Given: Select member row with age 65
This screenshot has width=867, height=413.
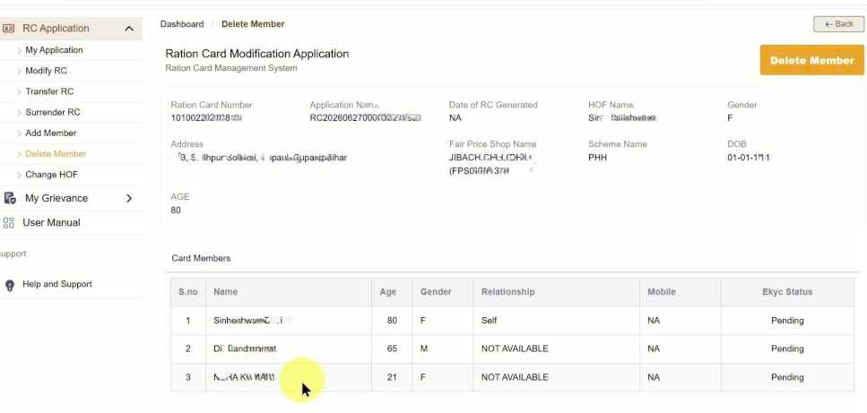Looking at the screenshot, I should [x=512, y=349].
